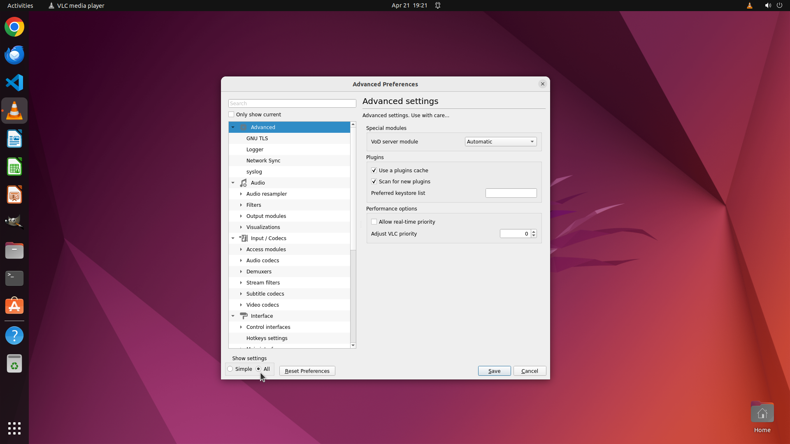Click the Advanced category gear icon
790x444 pixels.
(244, 127)
